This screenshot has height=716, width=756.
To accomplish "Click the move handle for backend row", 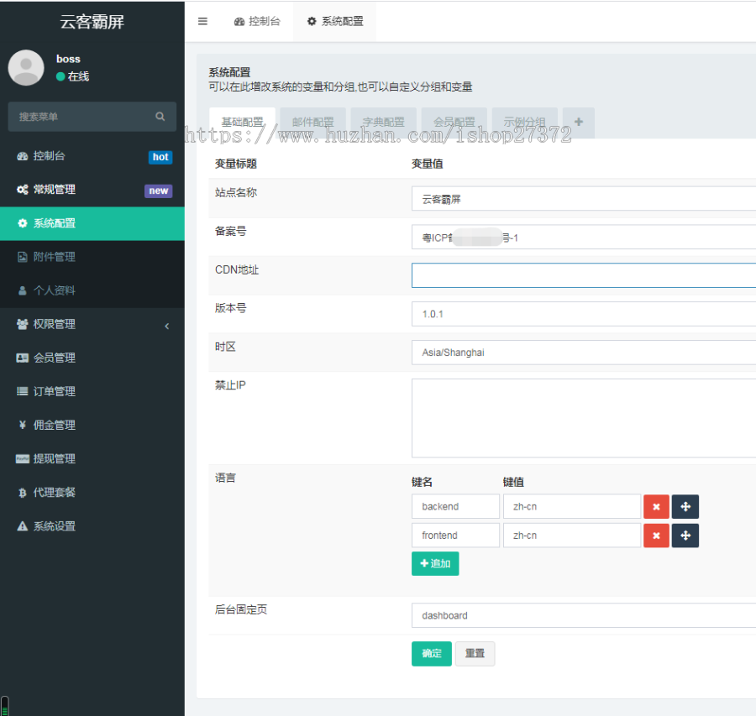I will tap(685, 507).
